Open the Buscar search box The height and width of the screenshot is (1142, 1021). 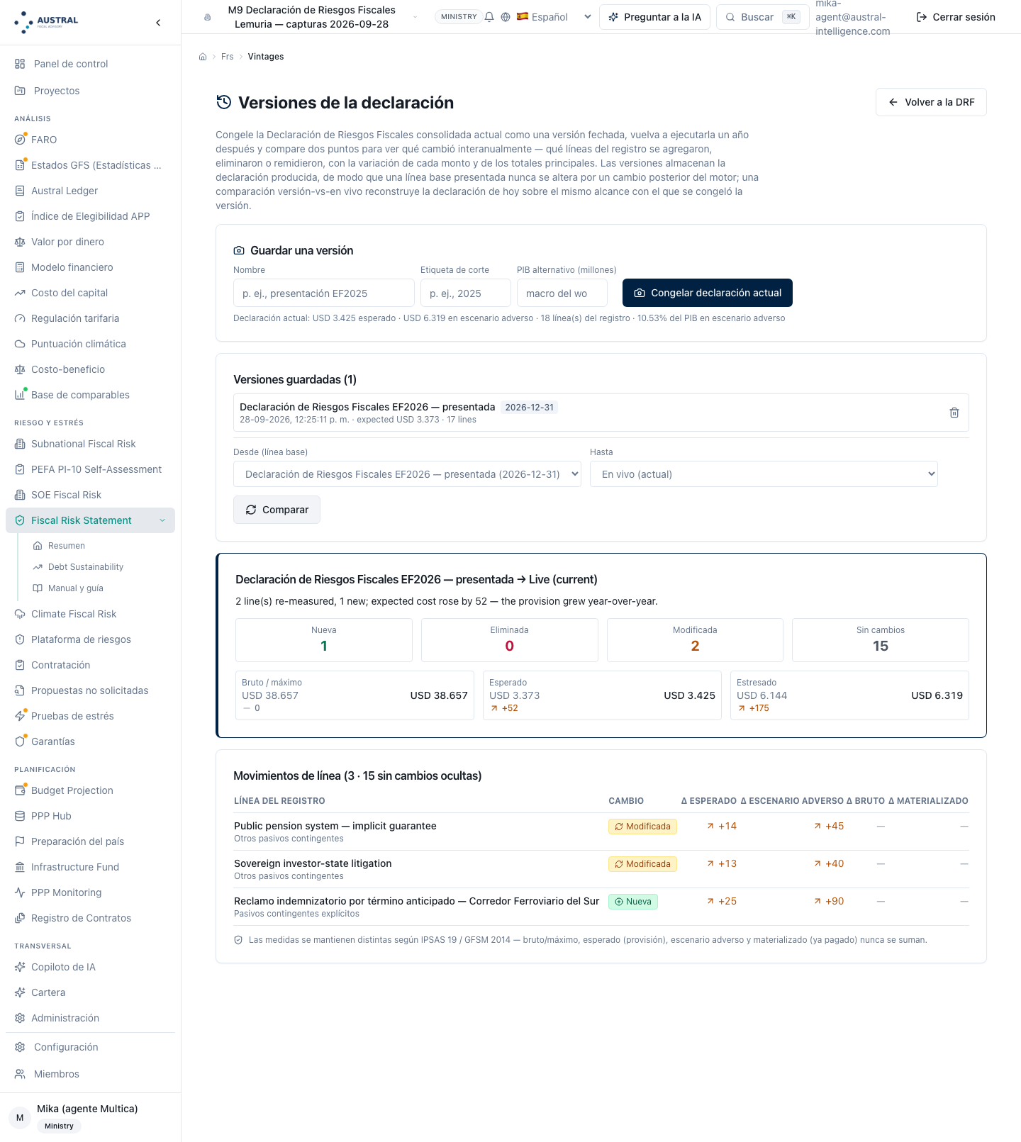tap(763, 17)
